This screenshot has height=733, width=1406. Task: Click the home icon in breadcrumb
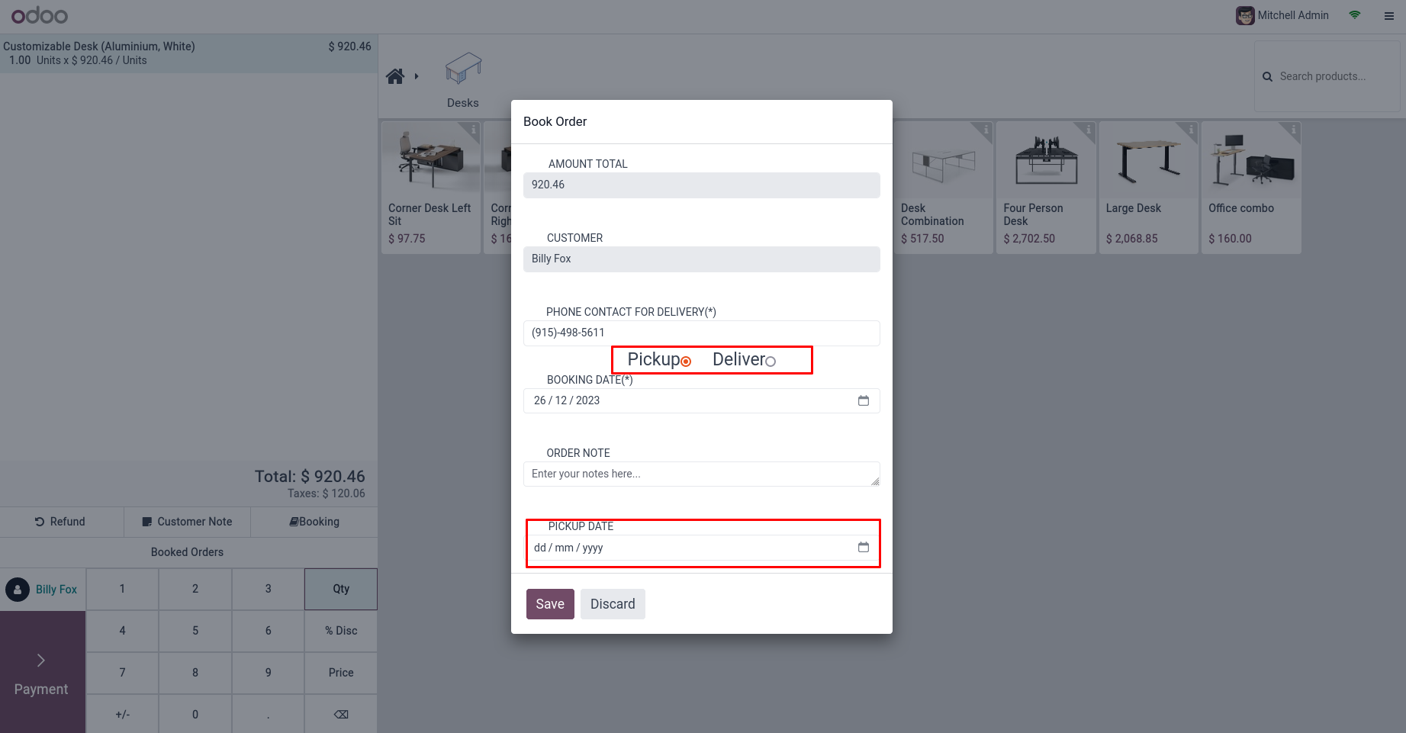pyautogui.click(x=395, y=76)
